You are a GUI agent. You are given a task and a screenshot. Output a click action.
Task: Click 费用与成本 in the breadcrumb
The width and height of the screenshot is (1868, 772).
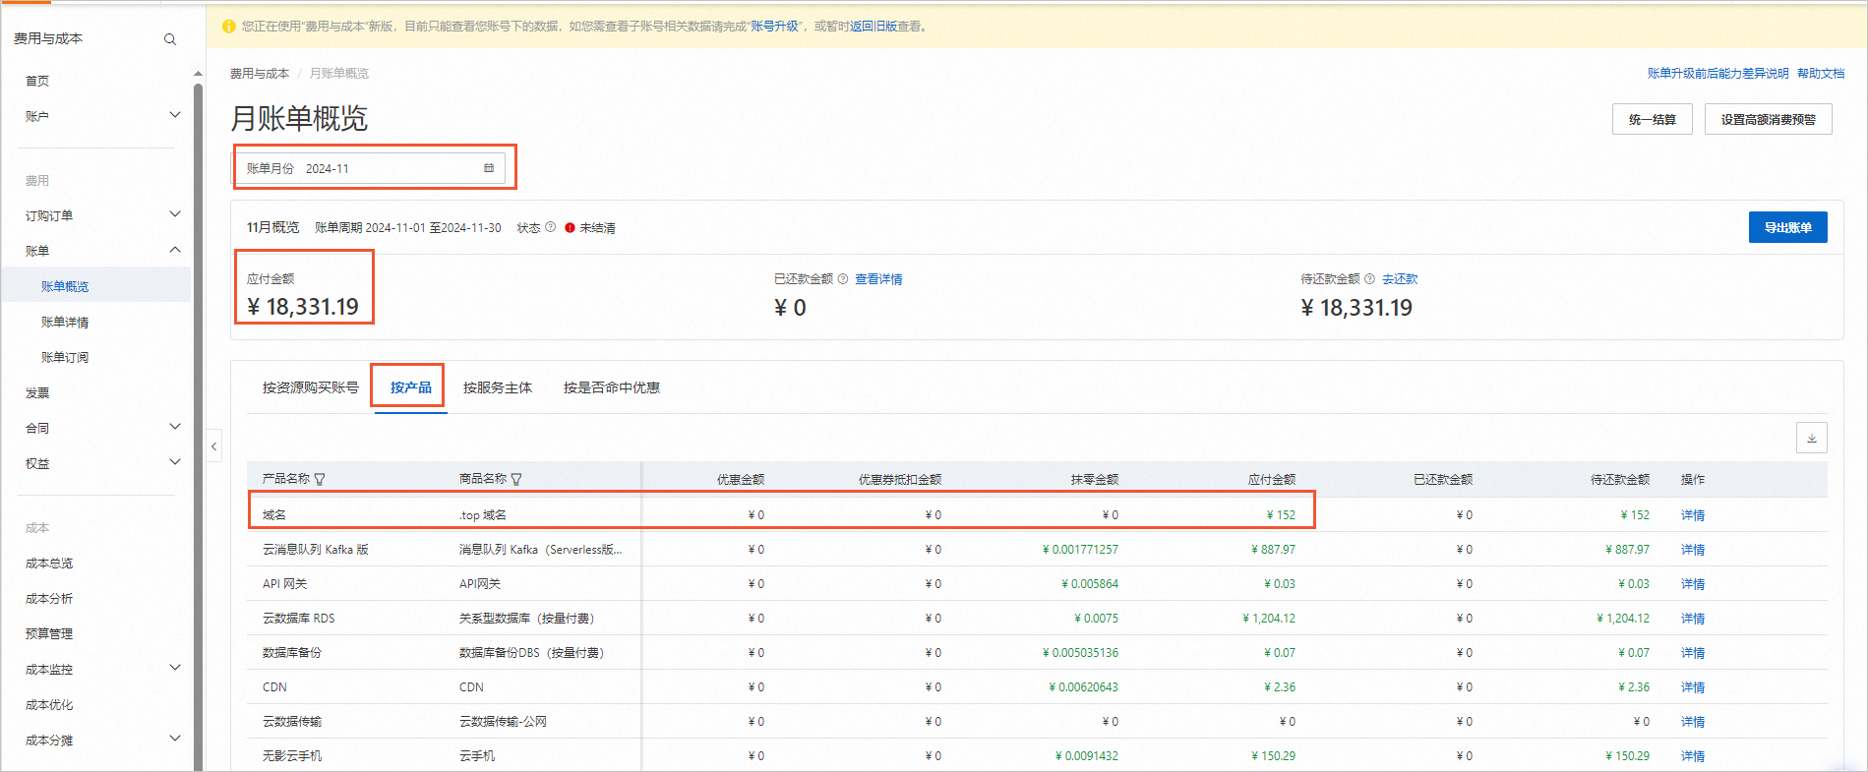[260, 74]
